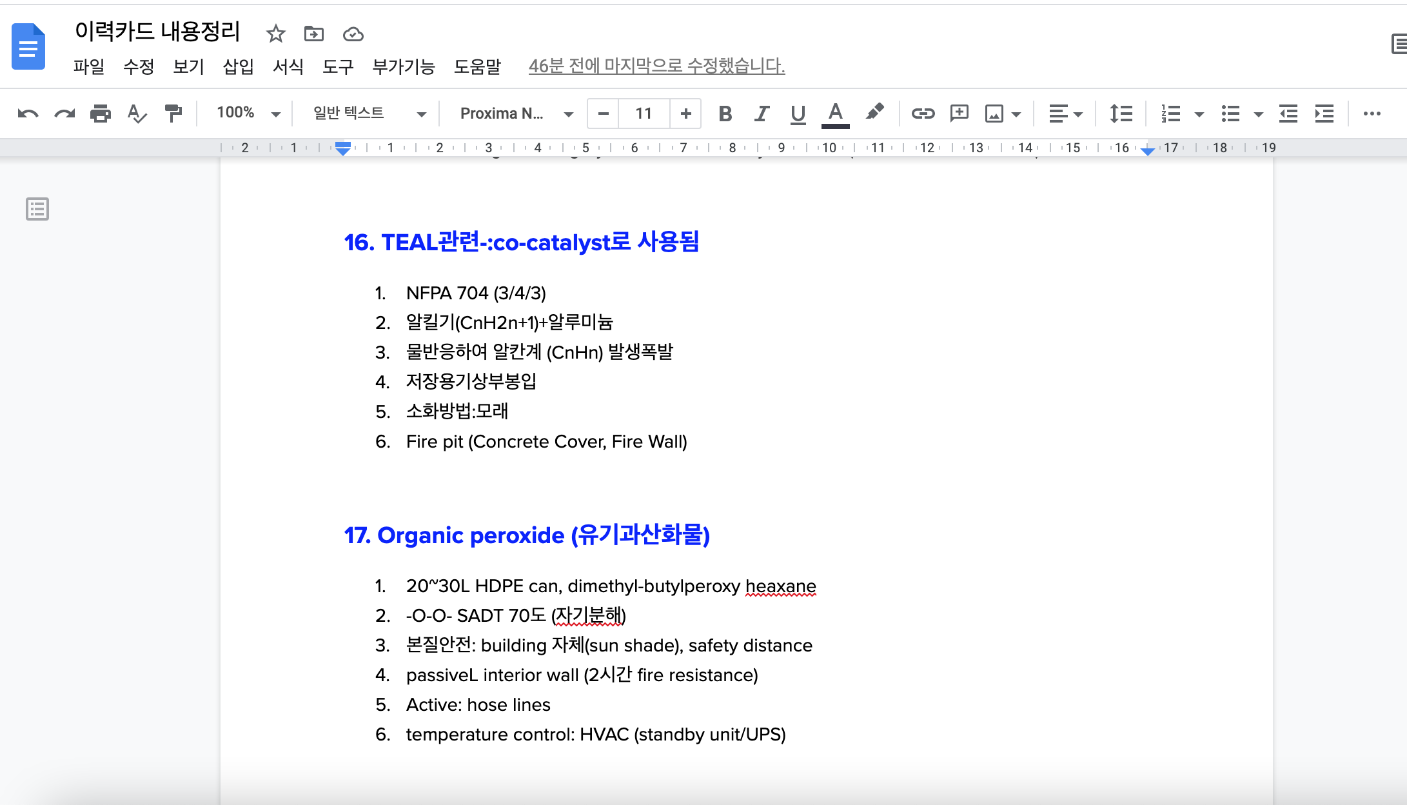Image resolution: width=1407 pixels, height=805 pixels.
Task: Click underlined word 자기분해
Action: (x=589, y=615)
